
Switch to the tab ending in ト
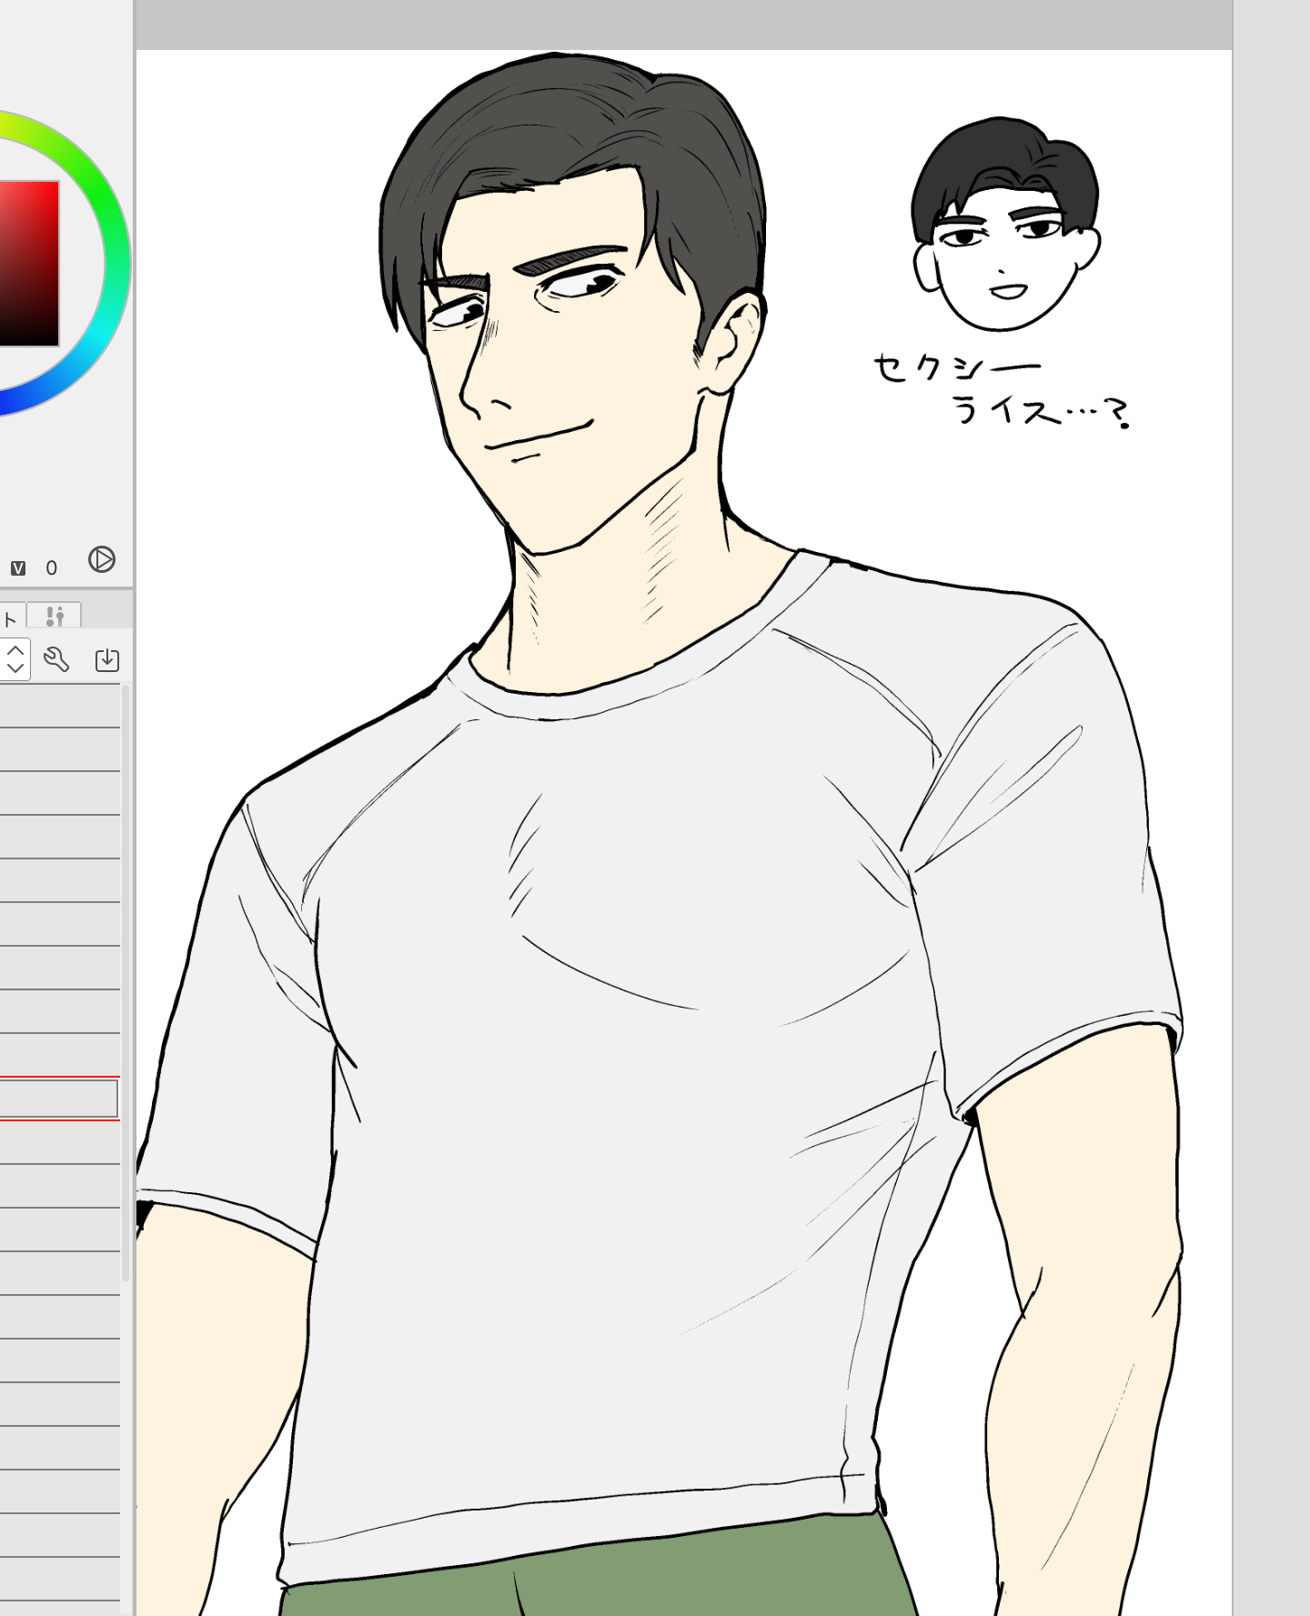point(12,618)
